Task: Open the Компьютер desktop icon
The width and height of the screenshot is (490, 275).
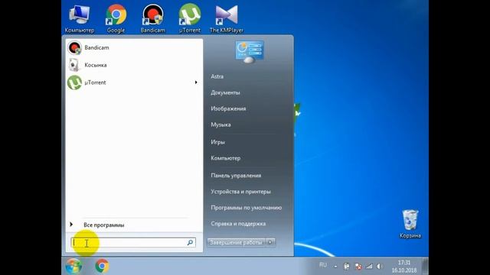Action: 80,18
